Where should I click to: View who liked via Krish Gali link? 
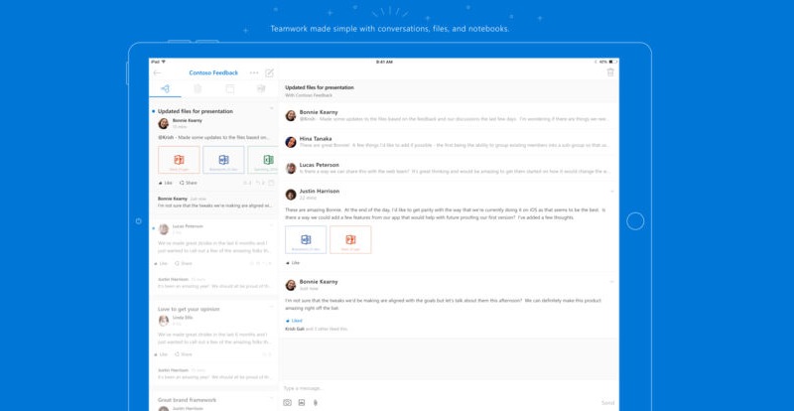coord(294,329)
